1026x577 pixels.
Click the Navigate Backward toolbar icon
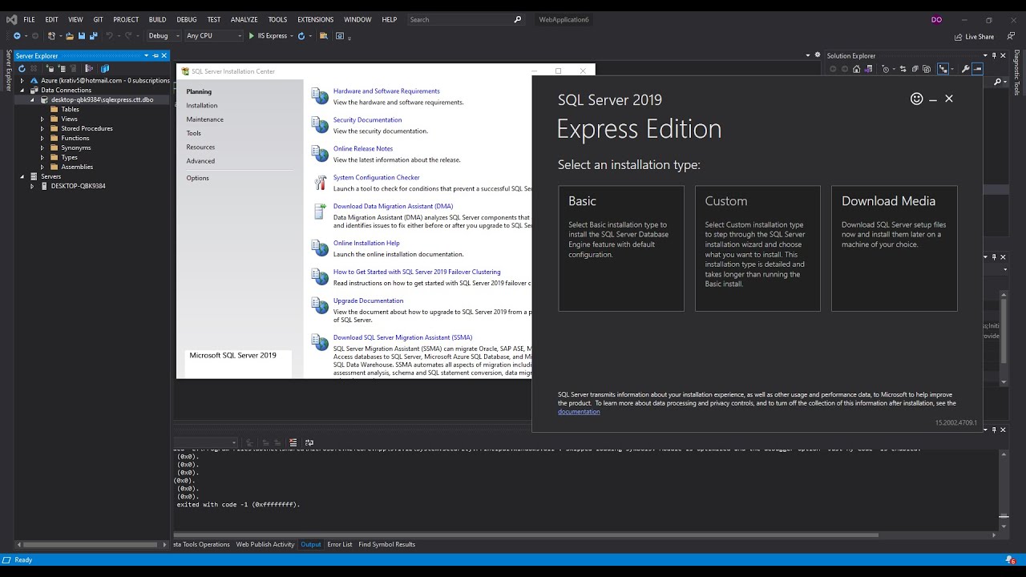[17, 36]
